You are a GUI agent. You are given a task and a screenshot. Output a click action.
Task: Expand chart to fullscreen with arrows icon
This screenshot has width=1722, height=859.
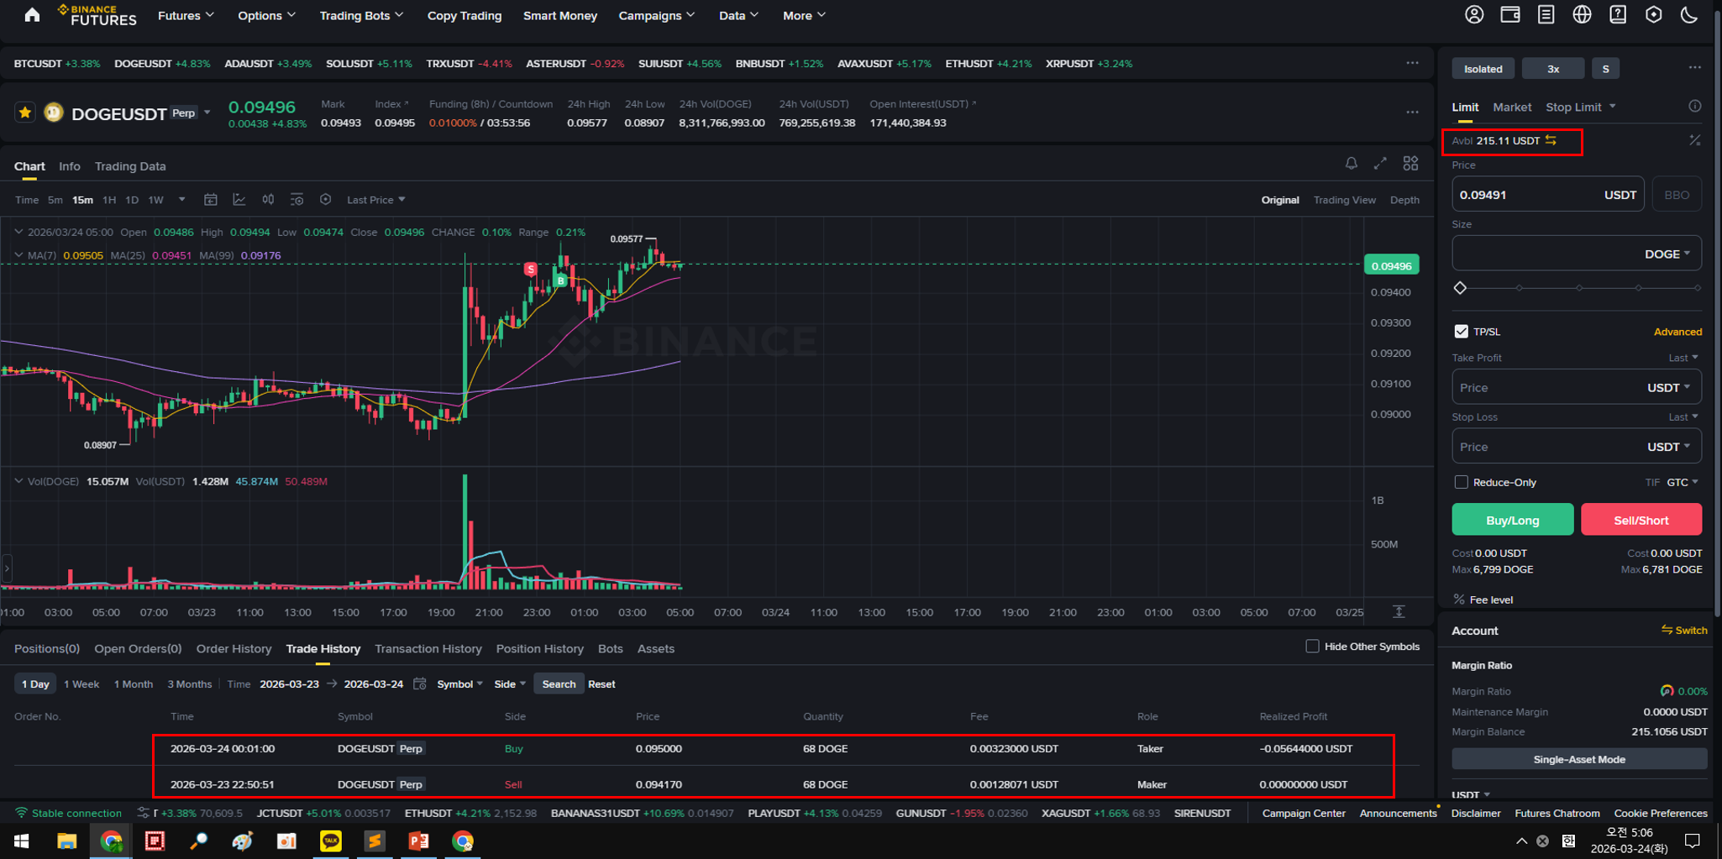pos(1380,164)
